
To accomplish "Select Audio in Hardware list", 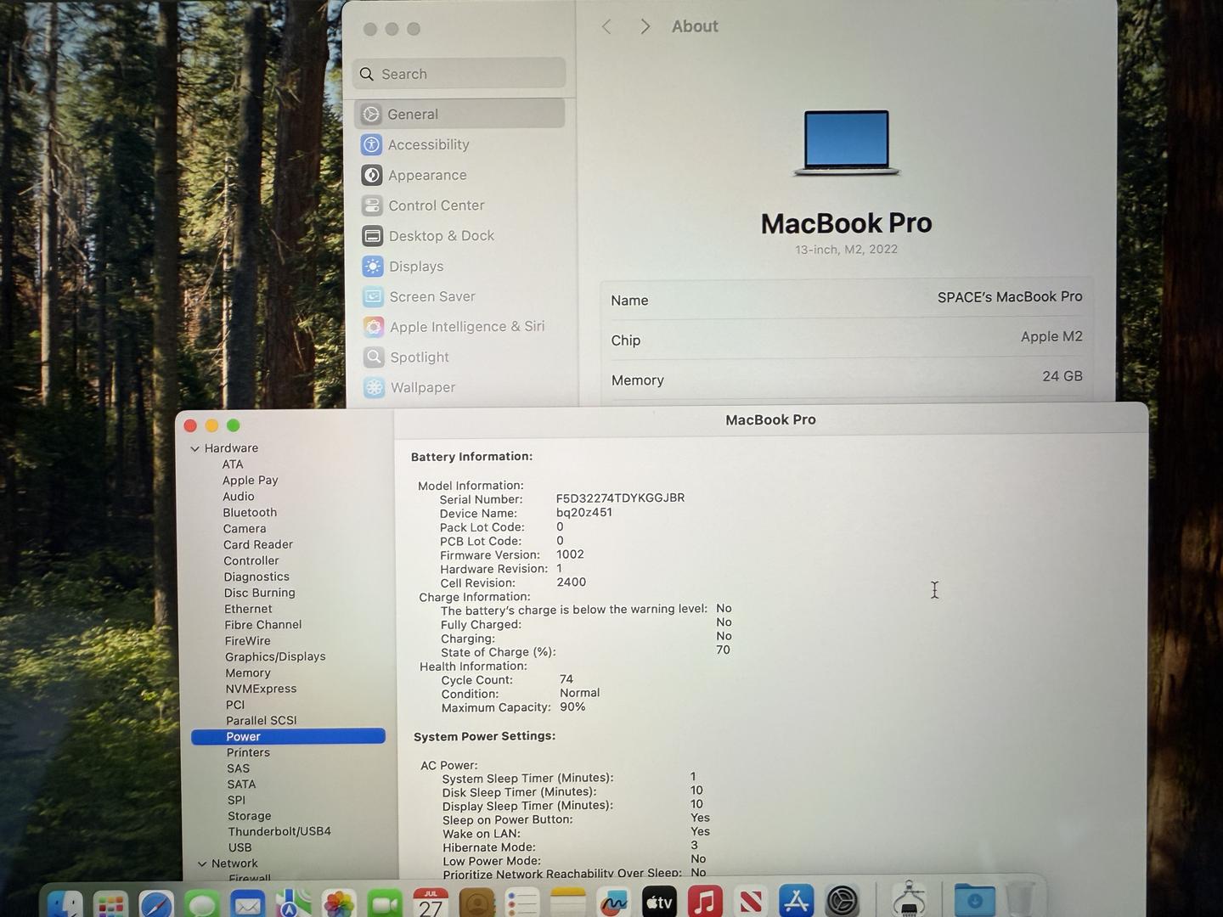I will click(239, 497).
